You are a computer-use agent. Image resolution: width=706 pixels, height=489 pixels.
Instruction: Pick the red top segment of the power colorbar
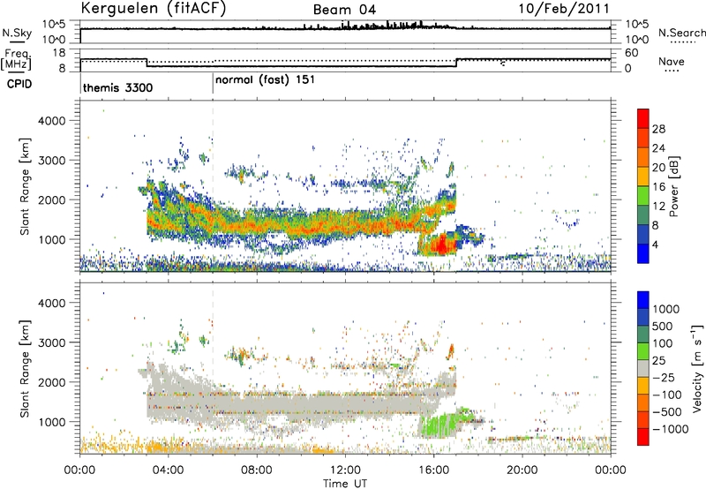643,118
